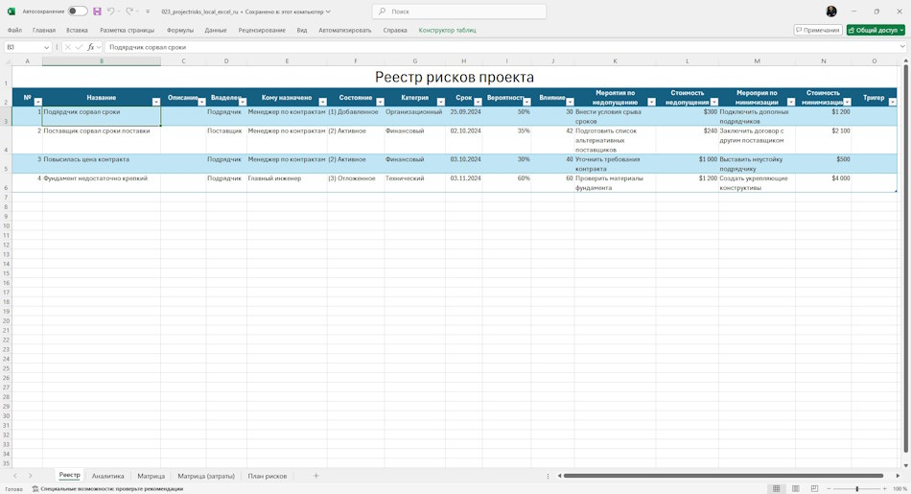
Task: Open the Конструктор таблиц tab
Action: tap(448, 31)
